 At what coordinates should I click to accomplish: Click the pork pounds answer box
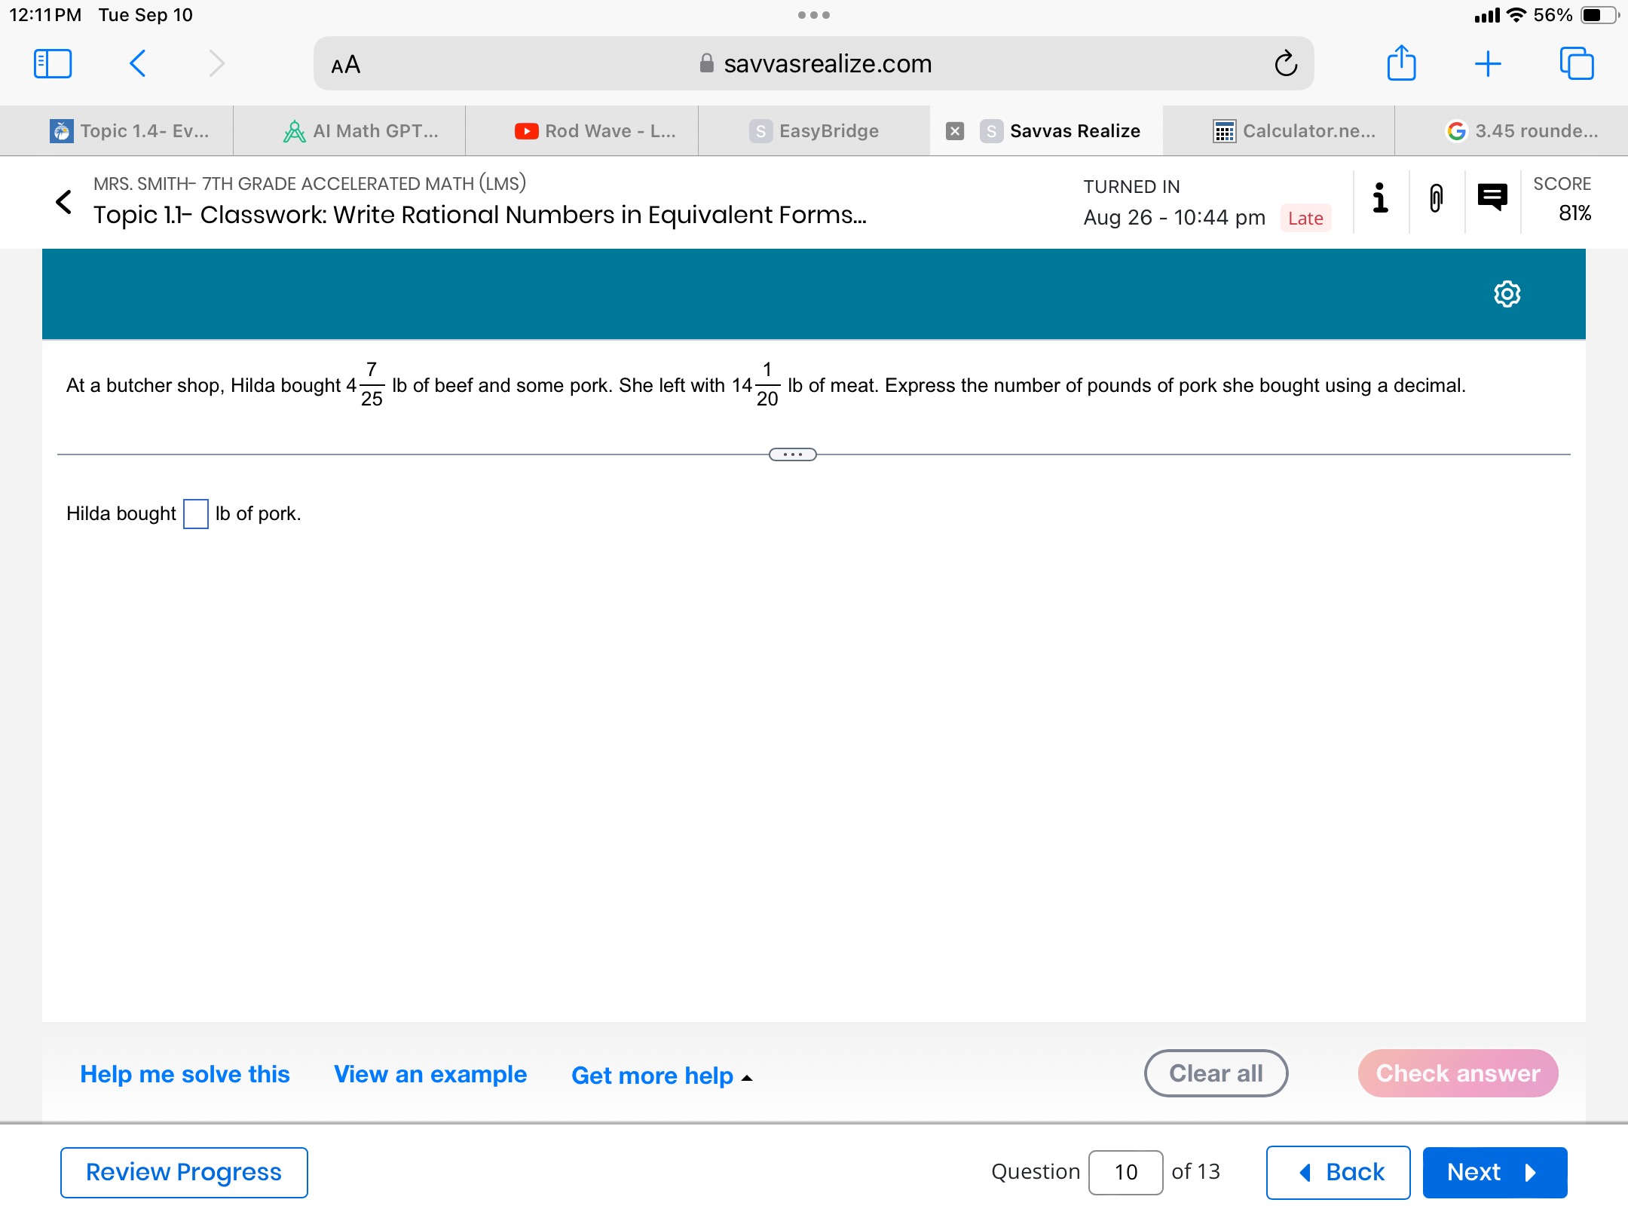(196, 514)
